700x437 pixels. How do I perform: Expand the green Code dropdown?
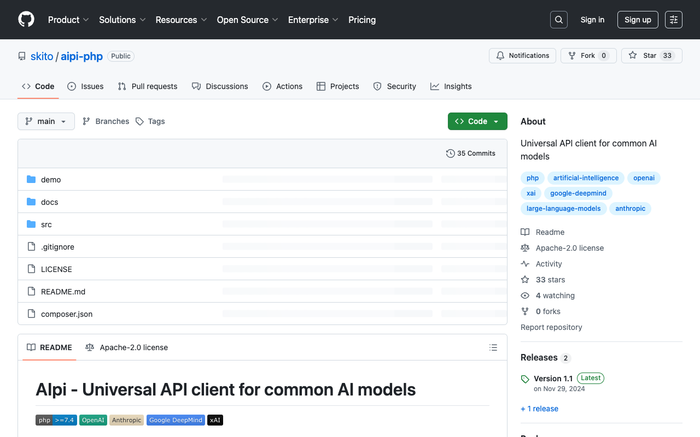click(477, 121)
